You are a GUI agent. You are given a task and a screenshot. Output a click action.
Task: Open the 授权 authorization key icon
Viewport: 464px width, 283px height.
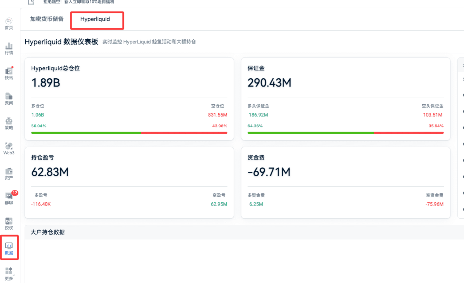pos(9,224)
